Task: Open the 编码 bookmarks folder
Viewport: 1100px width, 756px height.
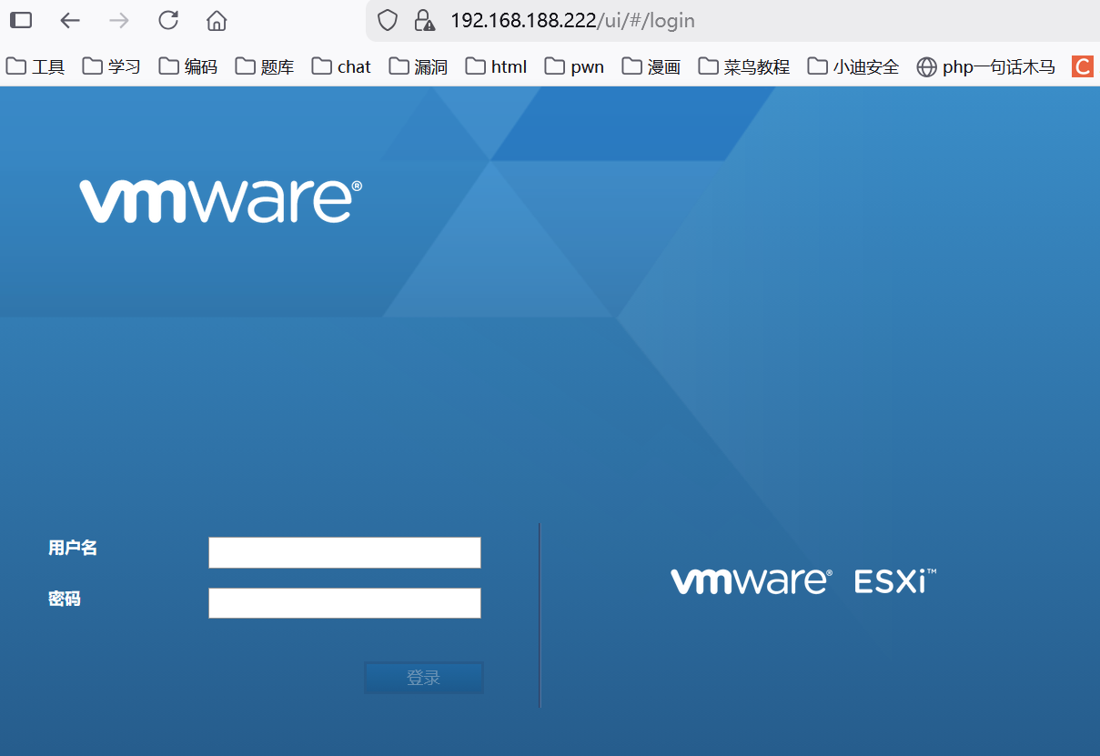Action: pos(188,66)
